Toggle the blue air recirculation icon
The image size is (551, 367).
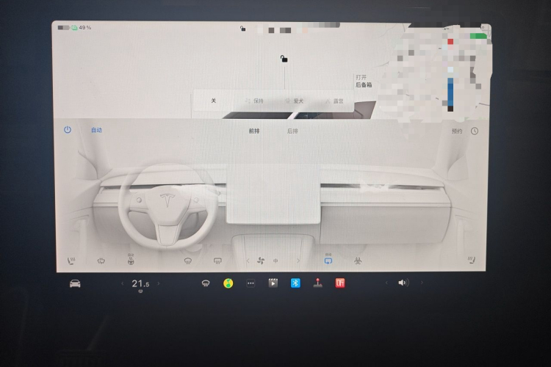pyautogui.click(x=328, y=260)
